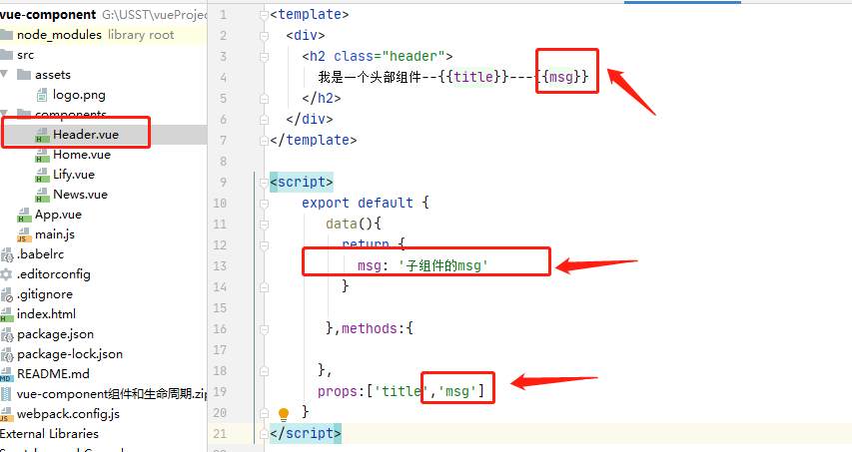Viewport: 852px width, 452px height.
Task: Click the webpack.config.js JS icon
Action: click(7, 414)
